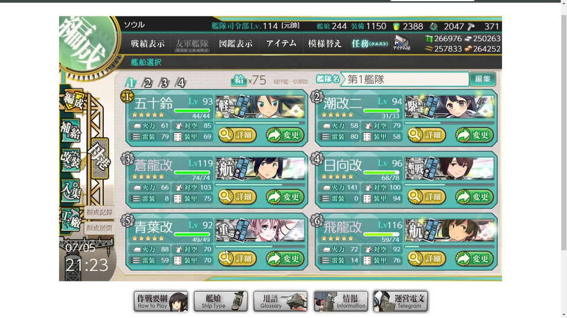The width and height of the screenshot is (567, 318).
Task: Open 任務 quest menu
Action: point(369,44)
